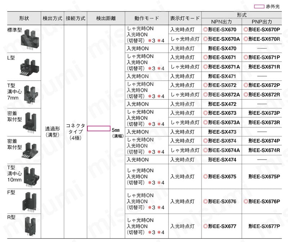Click the 動作モード column header
Image resolution: width=288 pixels, height=242 pixels.
147,18
